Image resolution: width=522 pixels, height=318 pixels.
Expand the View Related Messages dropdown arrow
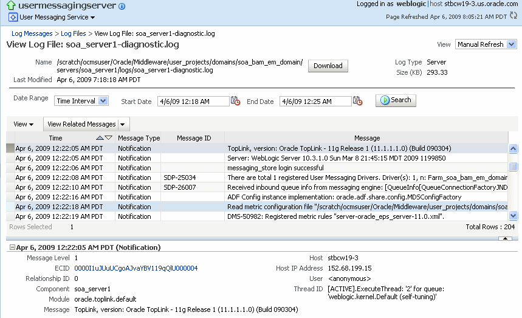pos(123,124)
